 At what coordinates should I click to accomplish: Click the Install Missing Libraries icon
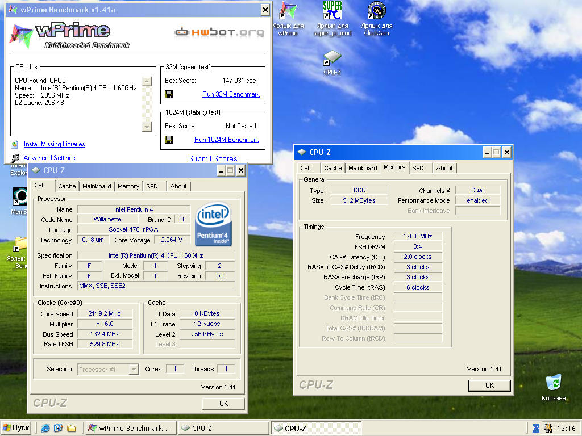click(14, 144)
